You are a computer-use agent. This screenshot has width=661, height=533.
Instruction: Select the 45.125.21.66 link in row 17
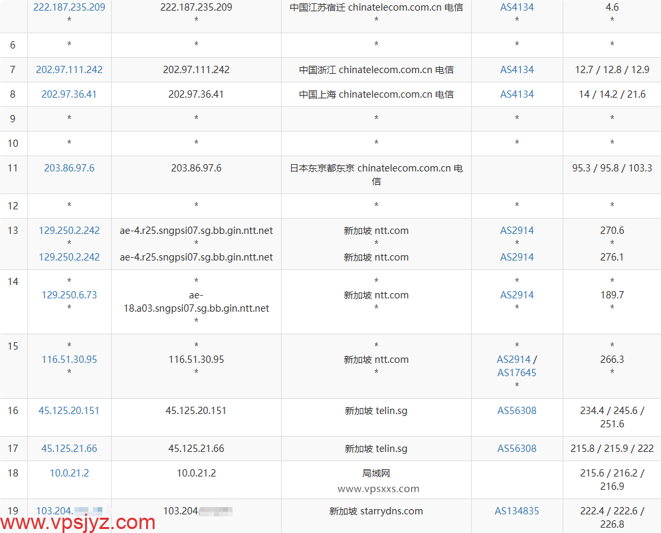pyautogui.click(x=69, y=449)
